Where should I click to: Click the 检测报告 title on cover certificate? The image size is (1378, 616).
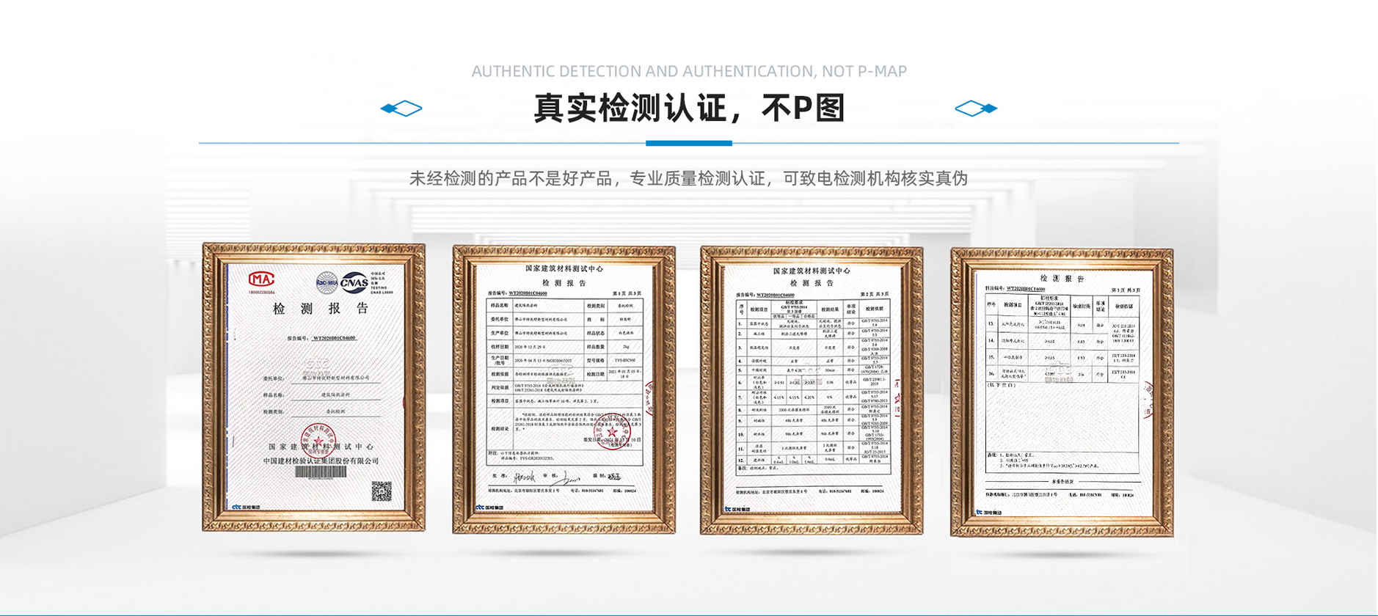coord(321,309)
